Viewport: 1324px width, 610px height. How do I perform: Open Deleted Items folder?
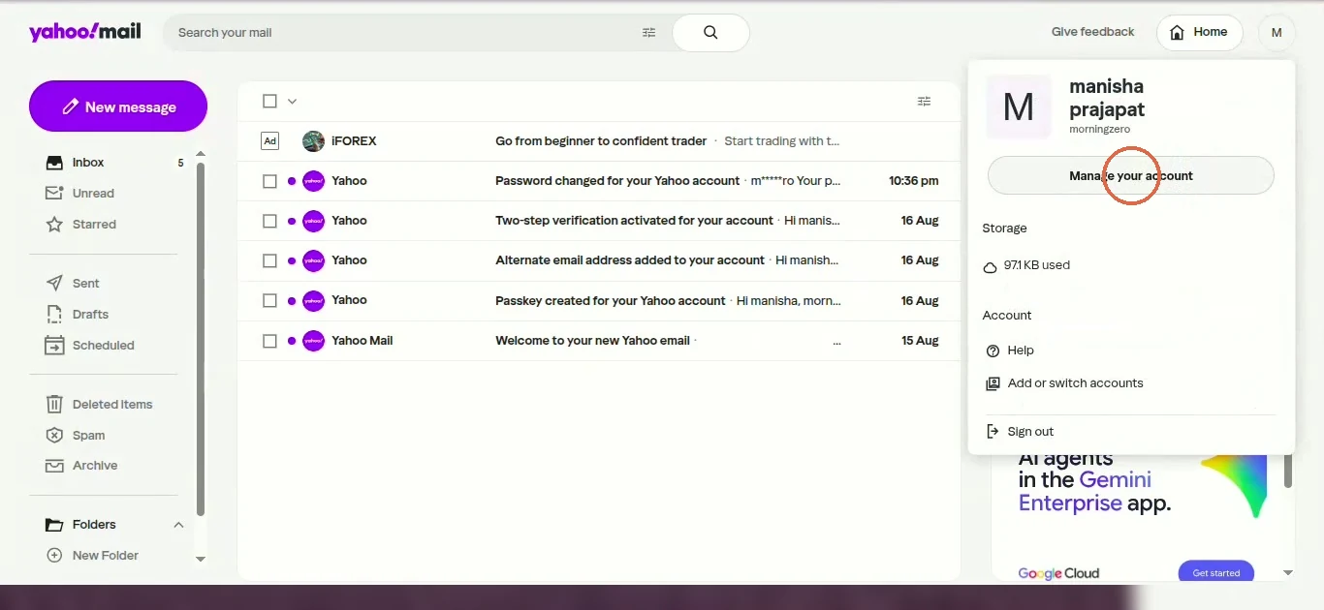pyautogui.click(x=111, y=405)
